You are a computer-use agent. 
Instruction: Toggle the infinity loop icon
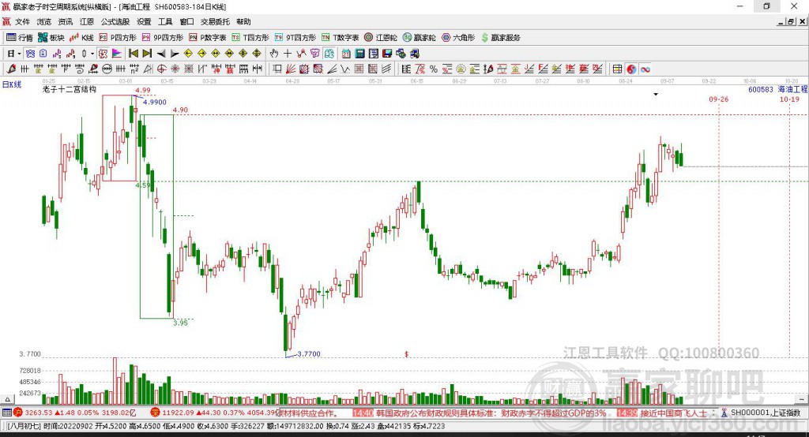click(x=645, y=69)
